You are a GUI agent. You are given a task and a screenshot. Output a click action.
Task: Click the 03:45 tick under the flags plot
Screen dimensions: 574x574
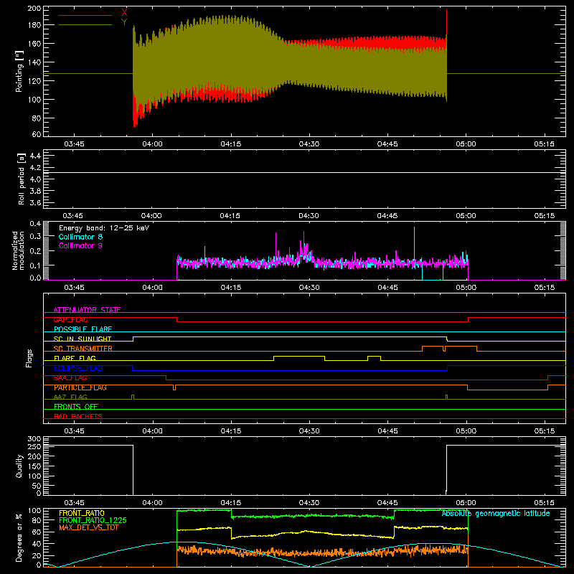click(x=74, y=431)
